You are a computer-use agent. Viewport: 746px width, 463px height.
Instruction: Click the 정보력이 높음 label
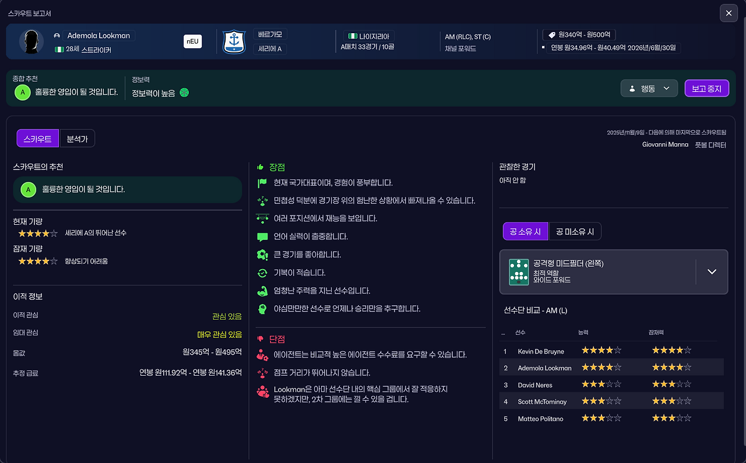153,93
